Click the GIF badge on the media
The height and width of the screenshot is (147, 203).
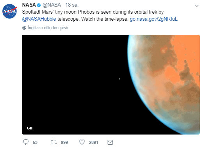(30, 128)
